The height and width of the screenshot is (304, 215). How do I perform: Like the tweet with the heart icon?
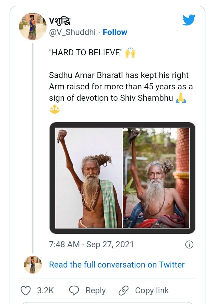click(26, 291)
